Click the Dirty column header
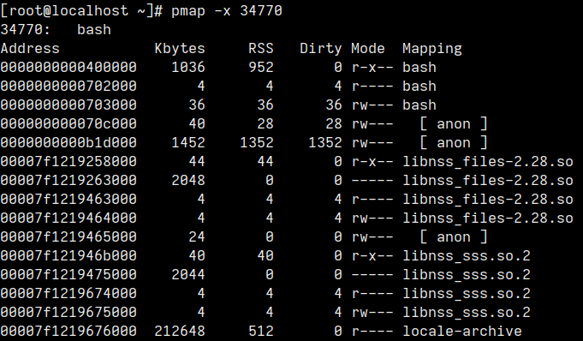 321,49
